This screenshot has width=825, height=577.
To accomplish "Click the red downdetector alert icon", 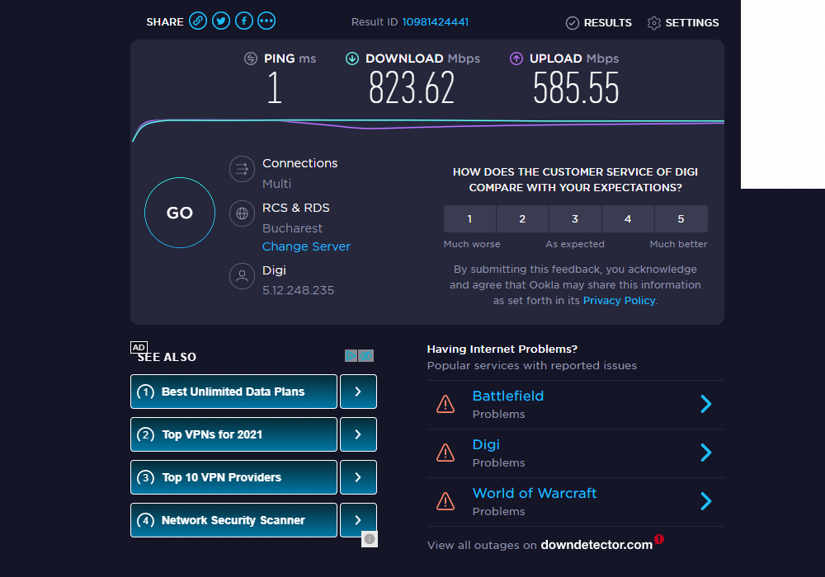I will tap(658, 538).
